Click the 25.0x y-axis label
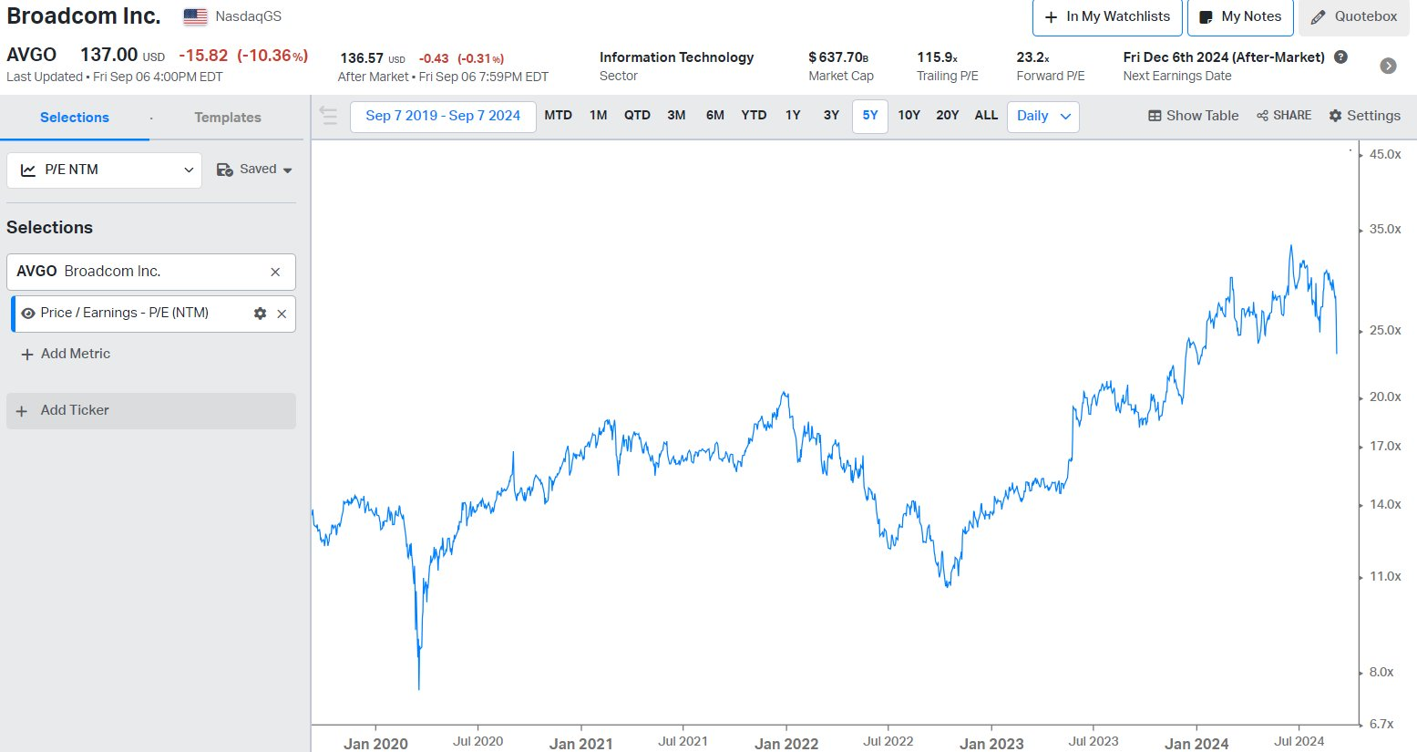Viewport: 1417px width, 752px height. click(x=1385, y=331)
